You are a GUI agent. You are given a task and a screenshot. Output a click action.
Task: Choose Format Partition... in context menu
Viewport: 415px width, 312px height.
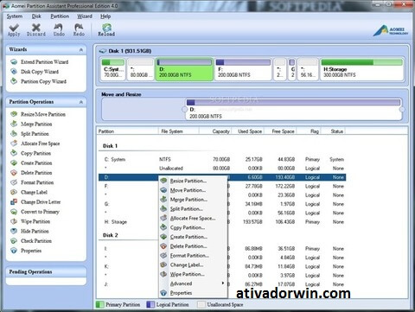(x=193, y=255)
